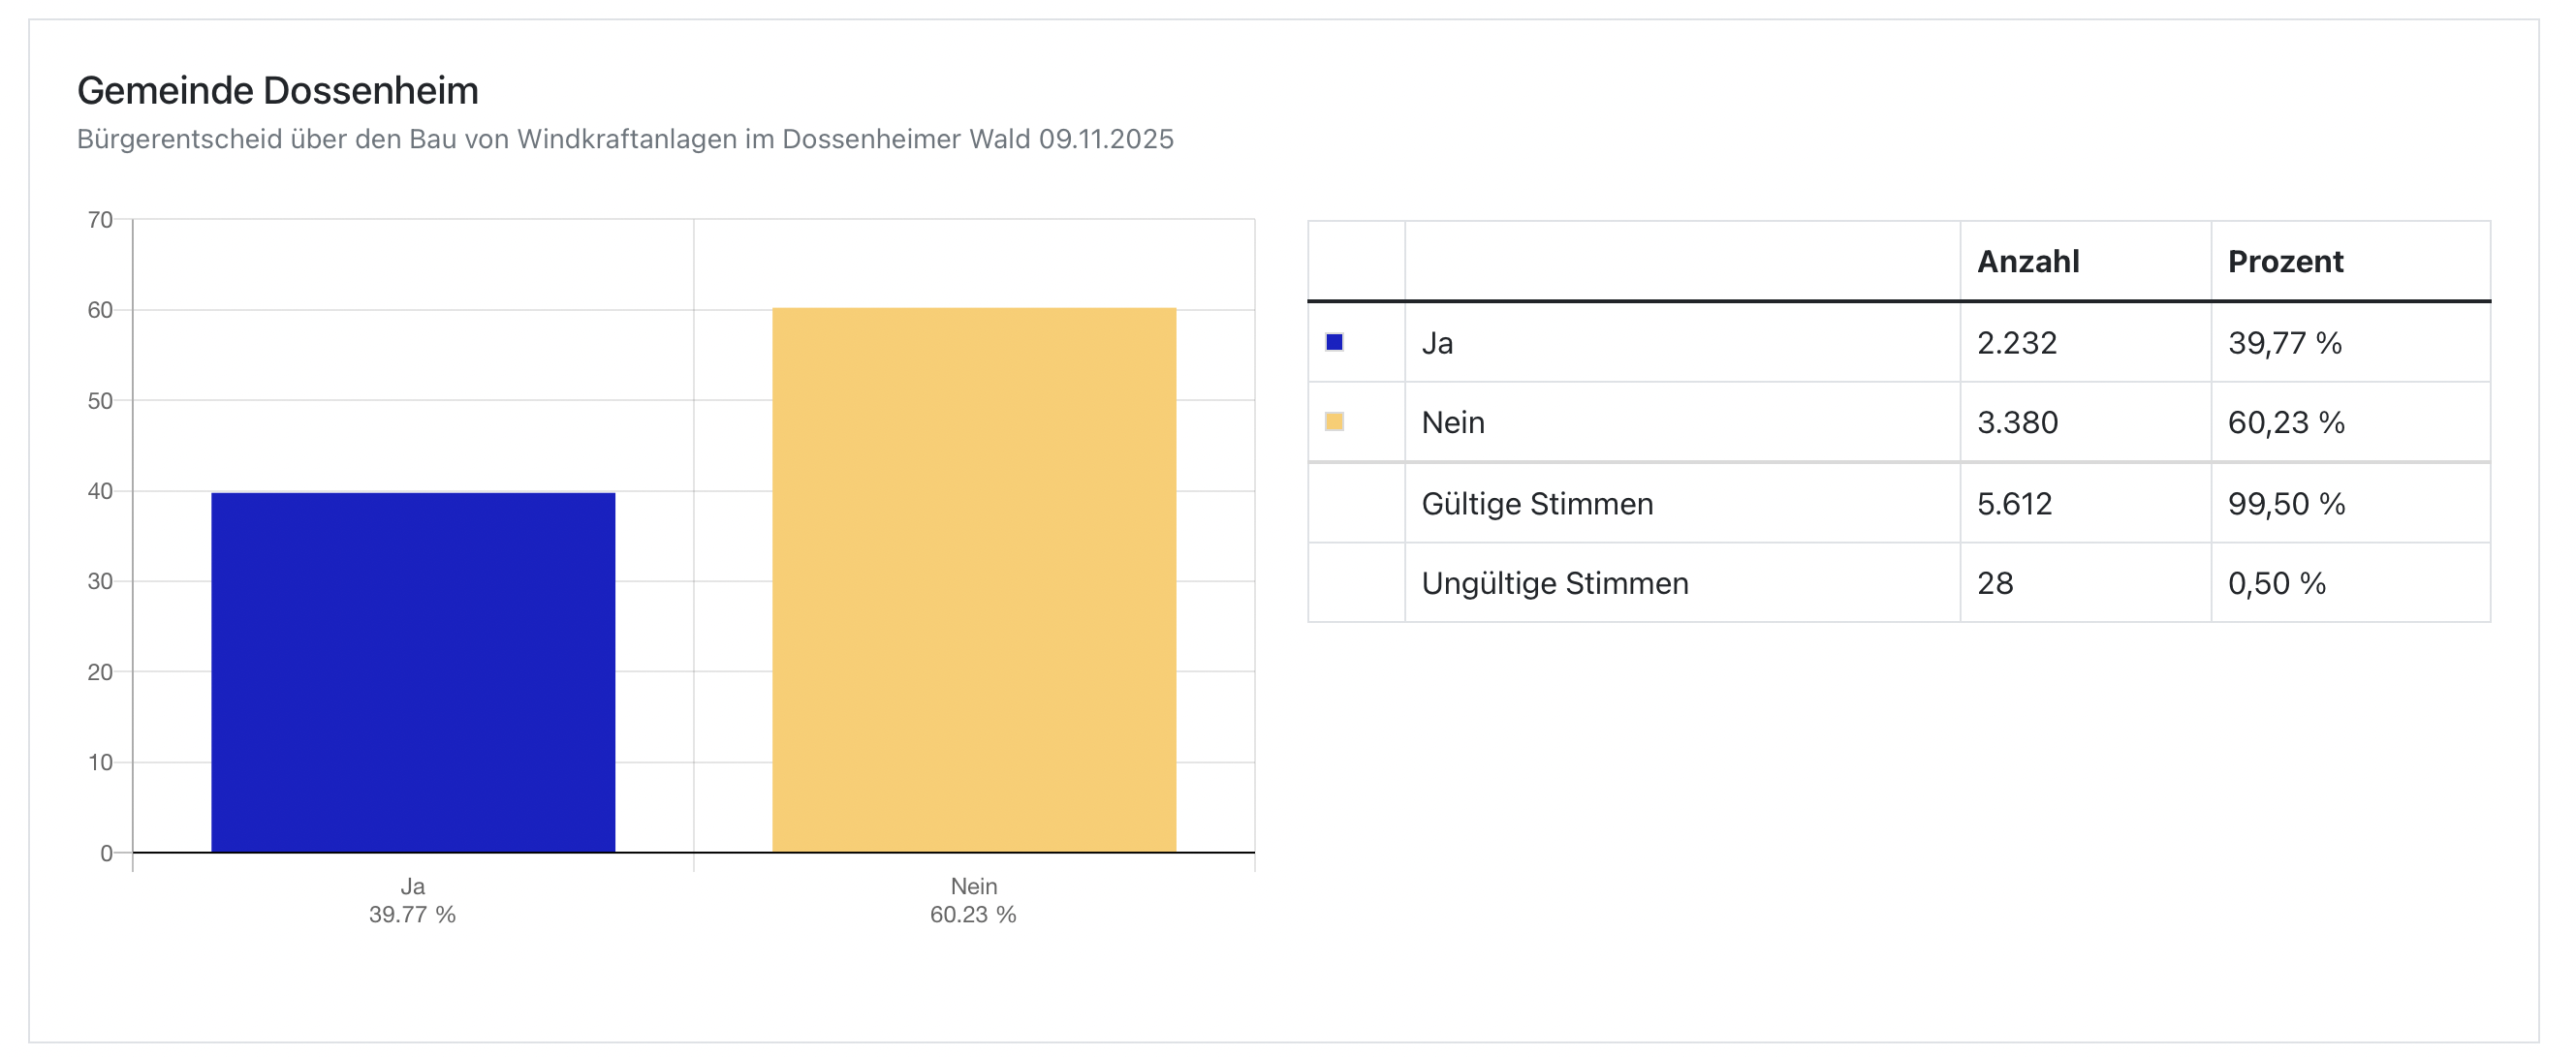2576x1057 pixels.
Task: Click the yellow Nein legend swatch in the table
Action: (1334, 422)
